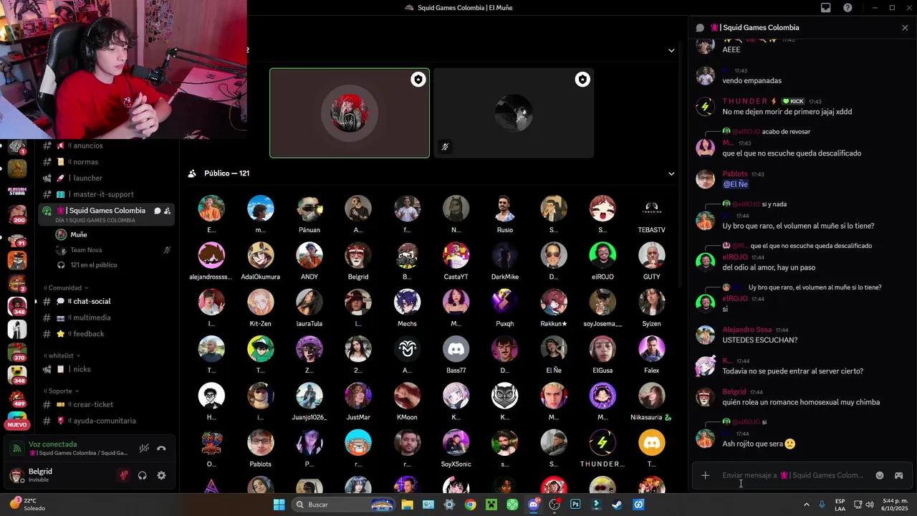Viewport: 917px width, 516px height.
Task: Click the @El Ñe mention in Pablots' message
Action: 735,184
